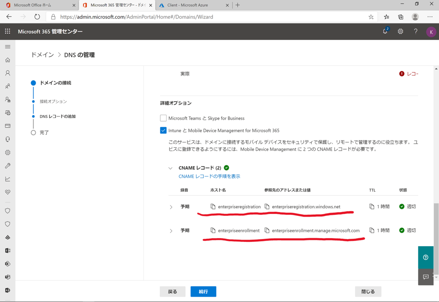Click 適切 status of enterpriseenrollment row

[x=412, y=230]
